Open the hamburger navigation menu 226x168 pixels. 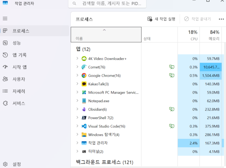[5, 19]
